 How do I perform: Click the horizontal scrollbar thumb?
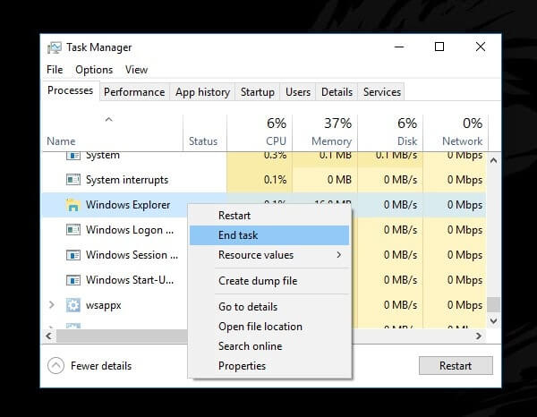(x=122, y=336)
